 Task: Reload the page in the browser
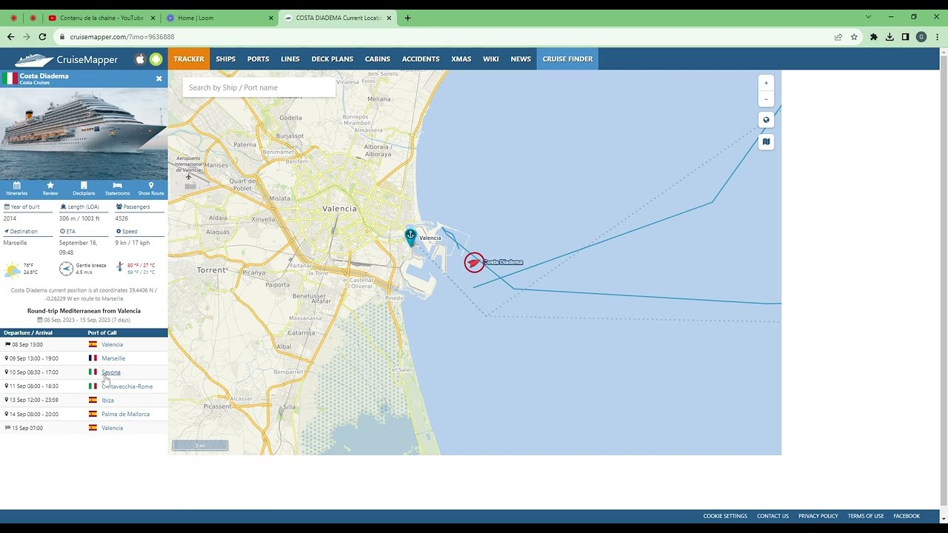click(42, 36)
